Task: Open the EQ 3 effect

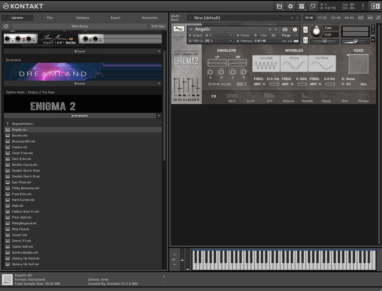Action: (232, 98)
